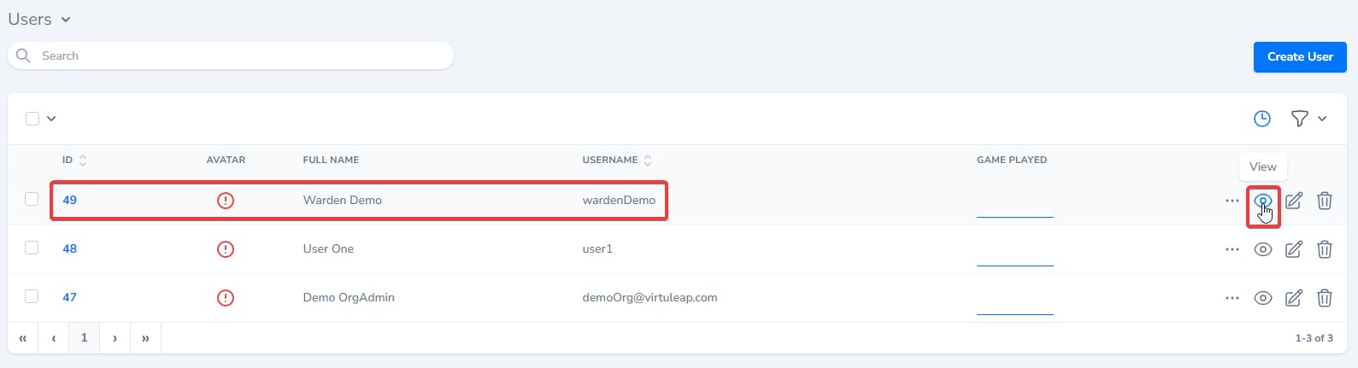Image resolution: width=1358 pixels, height=368 pixels.
Task: Click the username user1
Action: coord(597,248)
